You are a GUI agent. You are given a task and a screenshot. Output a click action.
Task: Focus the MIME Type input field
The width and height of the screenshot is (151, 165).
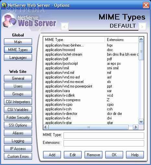(104, 135)
